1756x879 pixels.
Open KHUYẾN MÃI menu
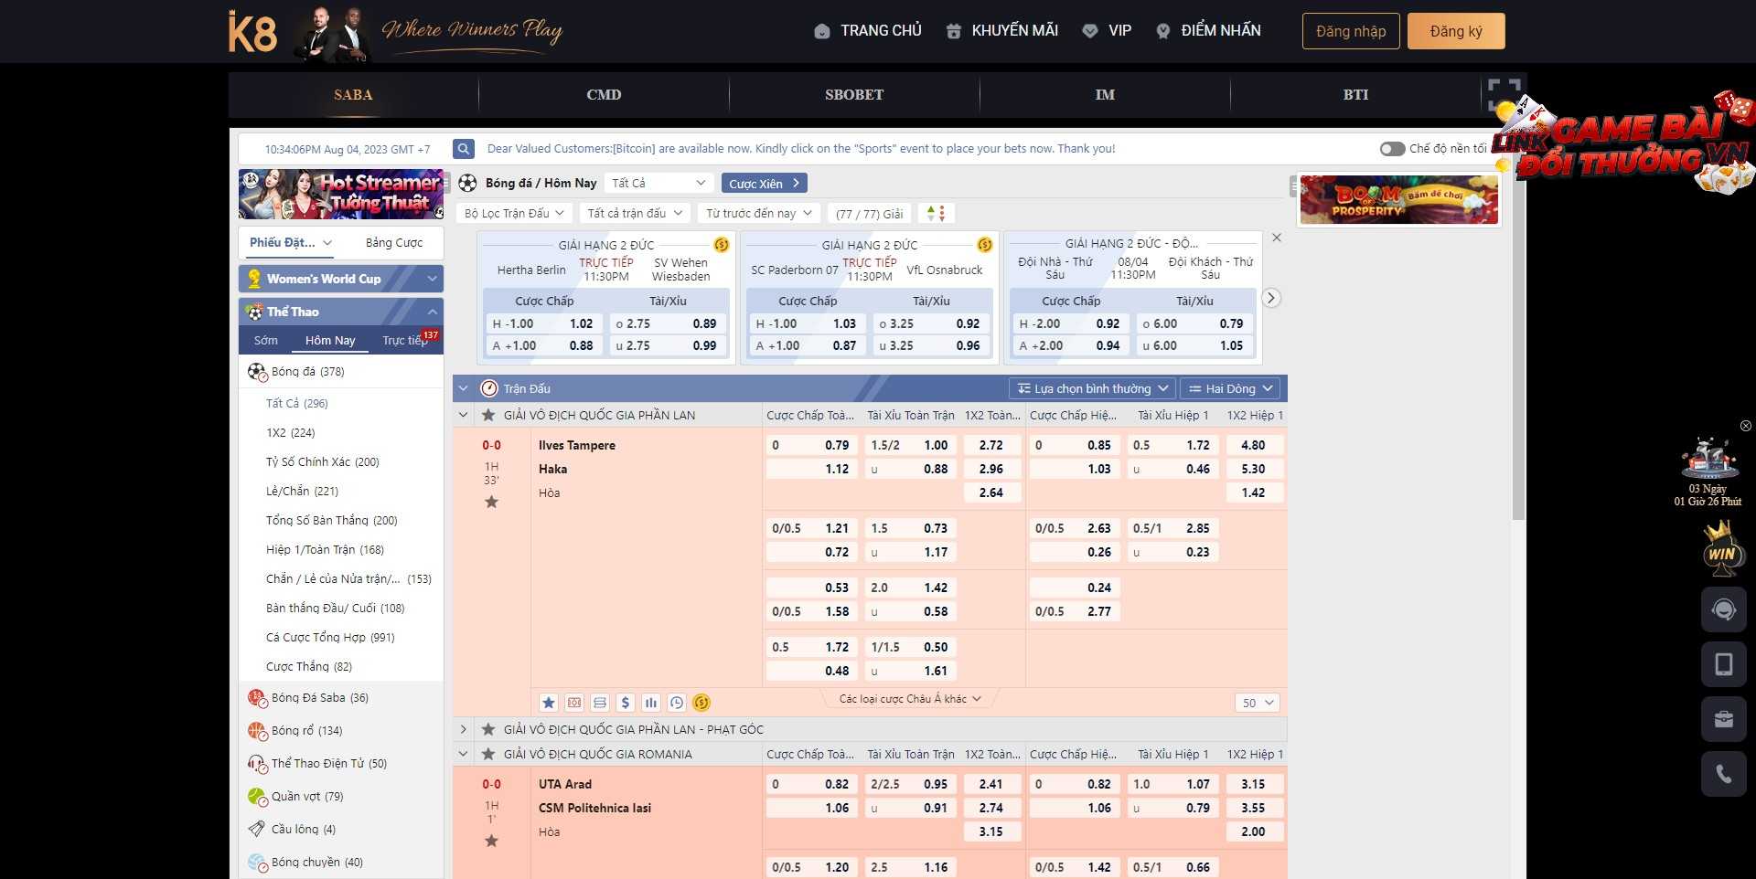coord(1001,30)
